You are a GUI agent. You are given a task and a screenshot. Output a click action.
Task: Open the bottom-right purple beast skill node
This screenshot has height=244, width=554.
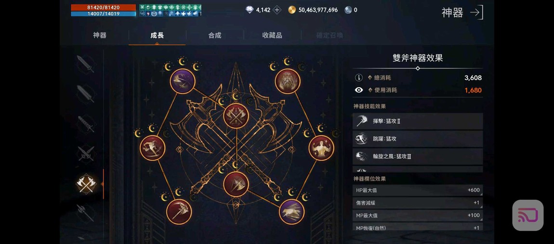(x=292, y=211)
